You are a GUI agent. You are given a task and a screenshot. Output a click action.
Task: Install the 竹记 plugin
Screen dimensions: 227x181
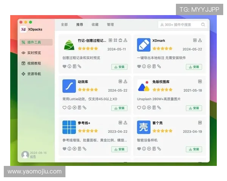(120, 67)
